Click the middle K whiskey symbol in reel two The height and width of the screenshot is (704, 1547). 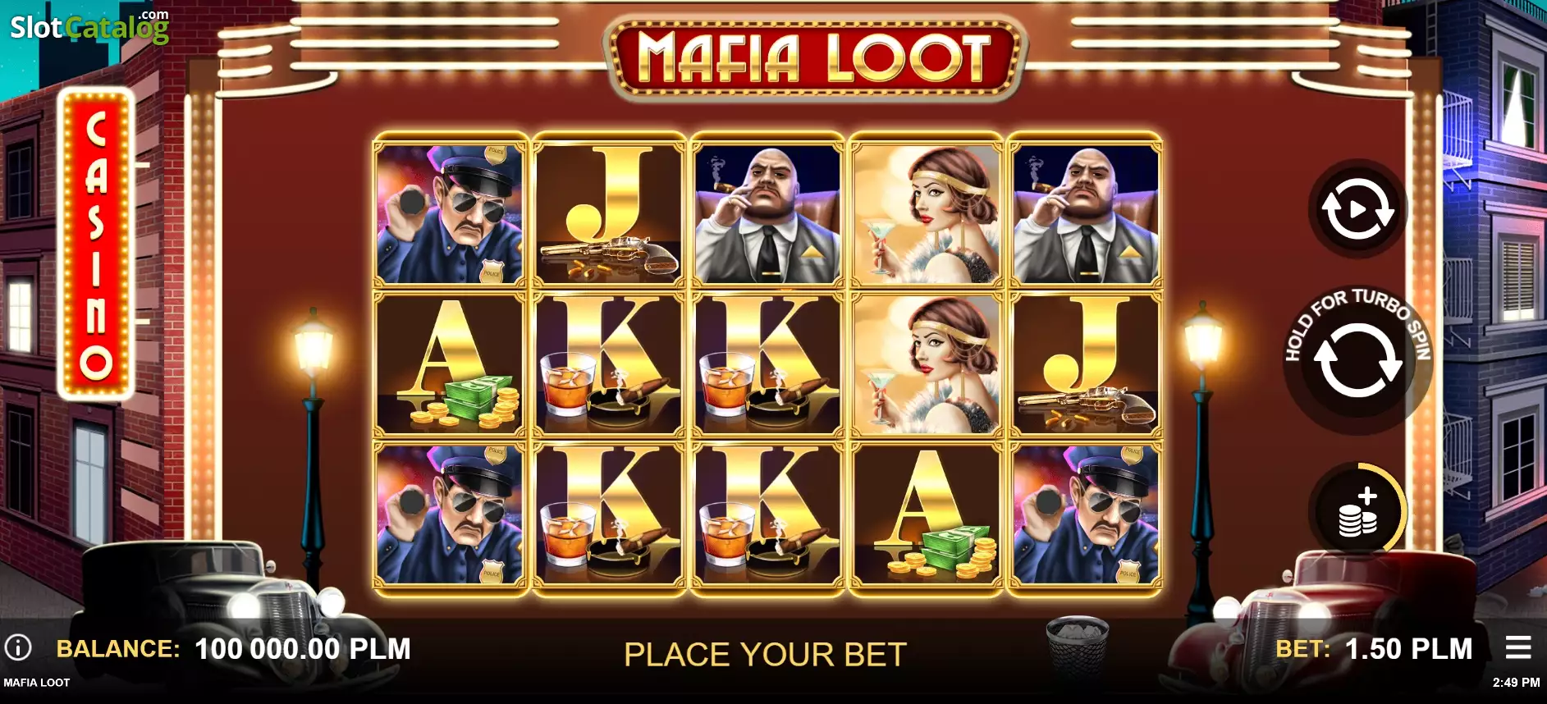pyautogui.click(x=608, y=364)
